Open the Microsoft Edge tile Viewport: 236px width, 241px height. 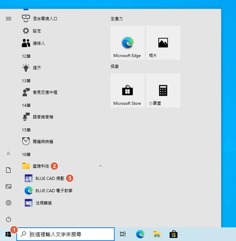pyautogui.click(x=127, y=42)
